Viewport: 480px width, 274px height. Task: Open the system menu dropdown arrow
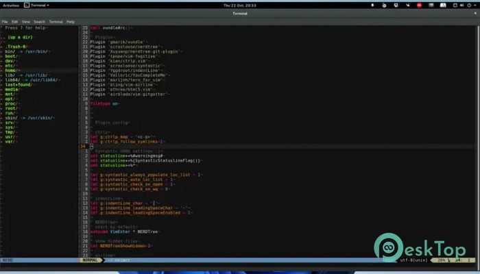pos(475,5)
